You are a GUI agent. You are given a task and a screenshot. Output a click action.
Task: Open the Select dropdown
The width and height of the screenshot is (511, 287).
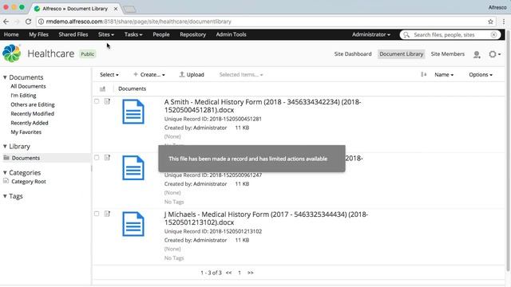(x=109, y=74)
